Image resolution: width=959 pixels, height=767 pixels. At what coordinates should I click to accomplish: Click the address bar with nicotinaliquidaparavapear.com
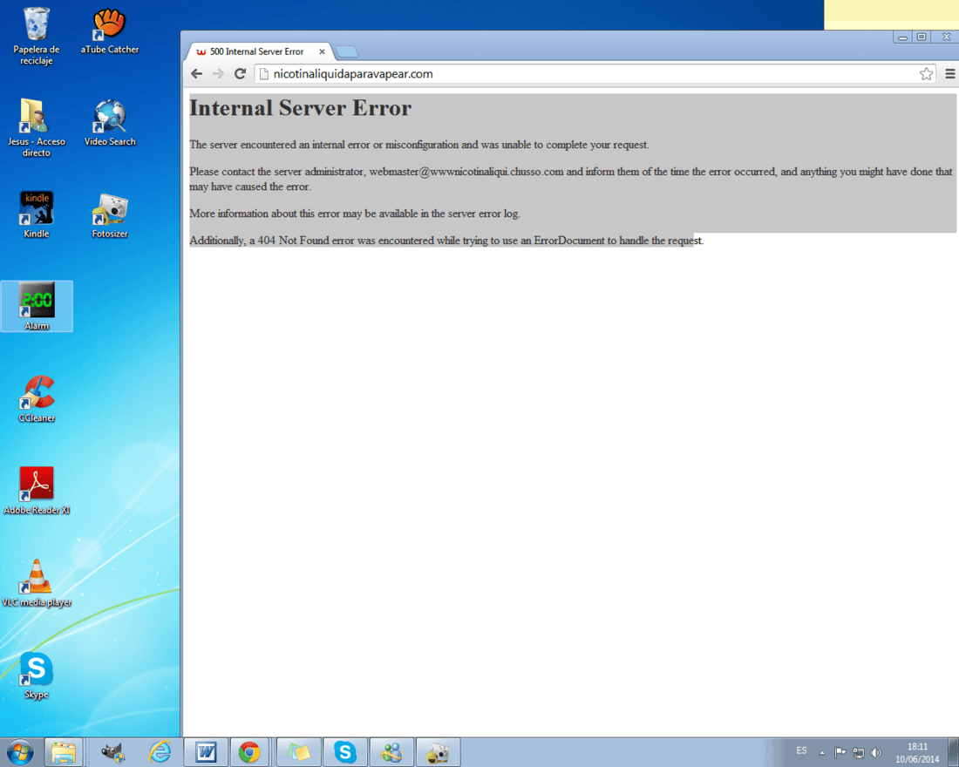click(593, 74)
